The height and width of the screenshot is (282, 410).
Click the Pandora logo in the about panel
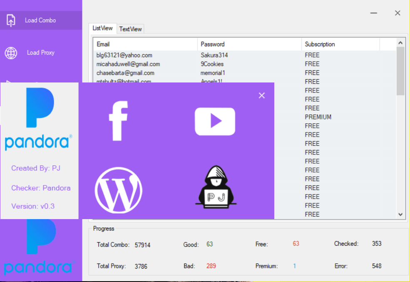[x=39, y=119]
